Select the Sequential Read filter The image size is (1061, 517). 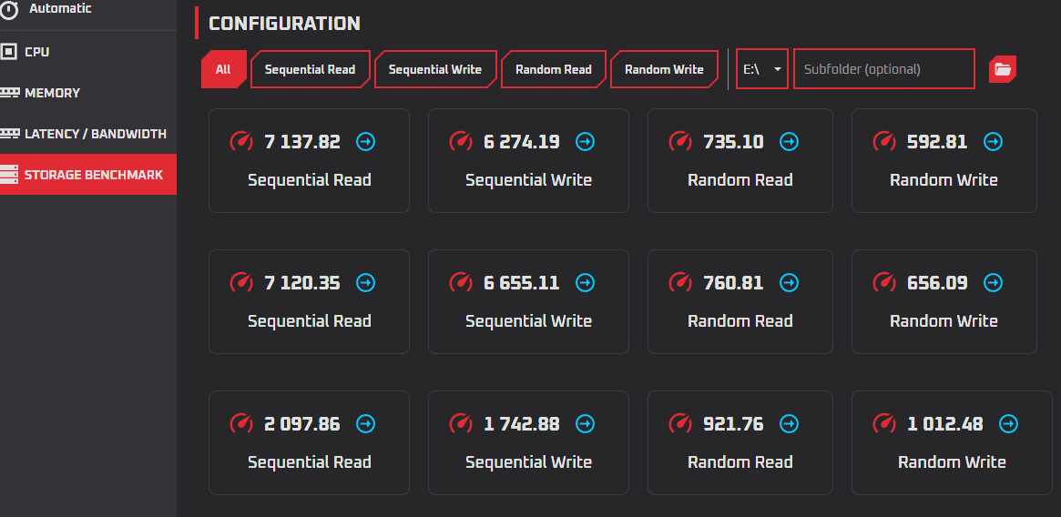[x=310, y=69]
